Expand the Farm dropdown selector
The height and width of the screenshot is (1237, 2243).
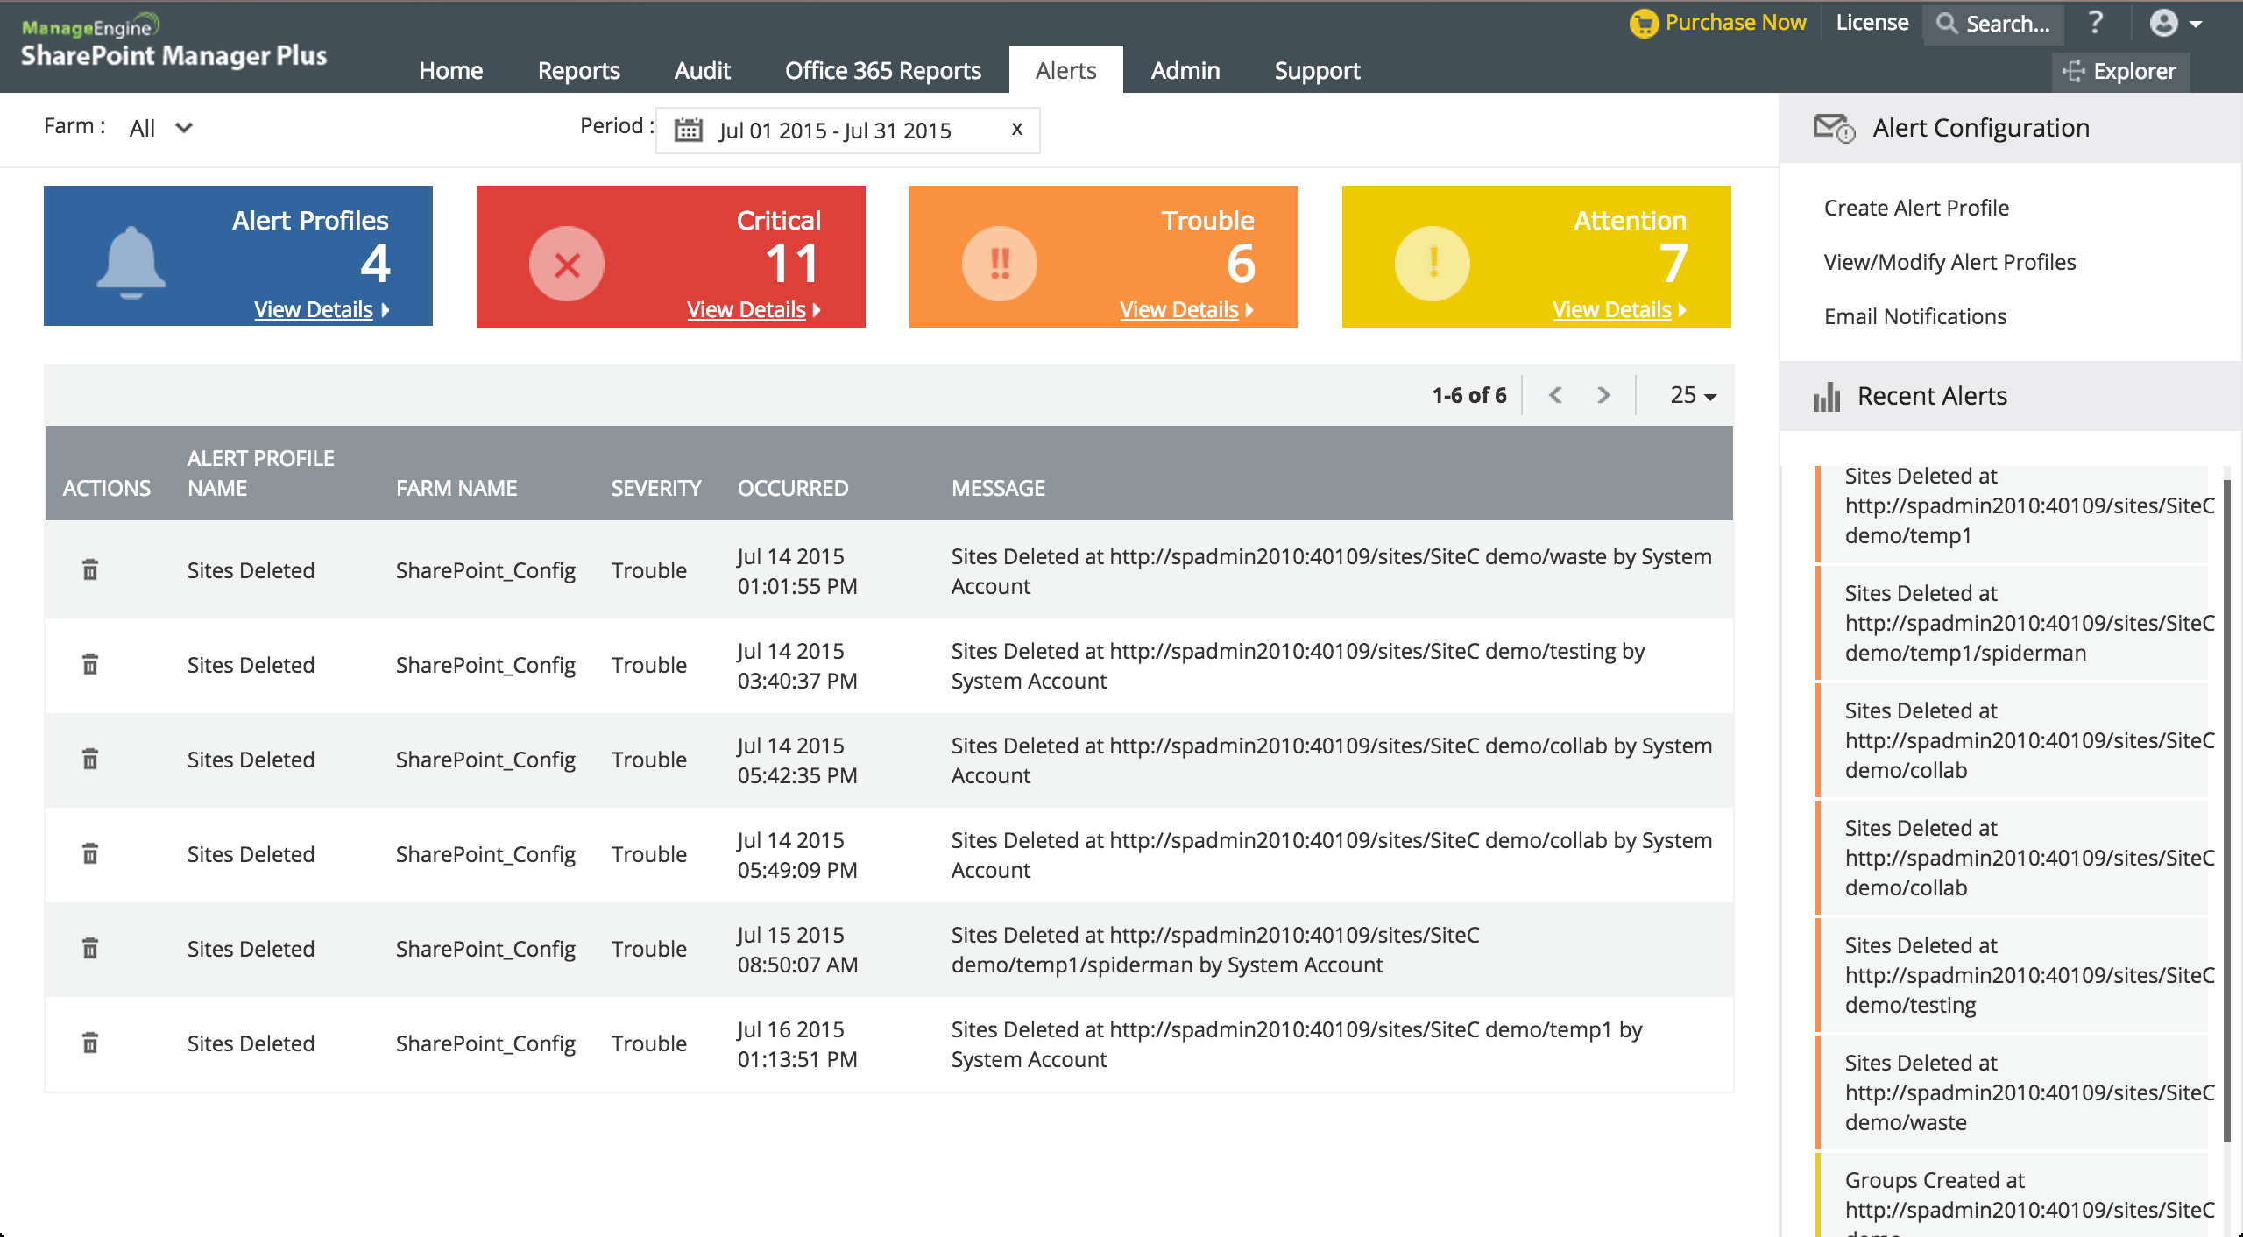[159, 126]
